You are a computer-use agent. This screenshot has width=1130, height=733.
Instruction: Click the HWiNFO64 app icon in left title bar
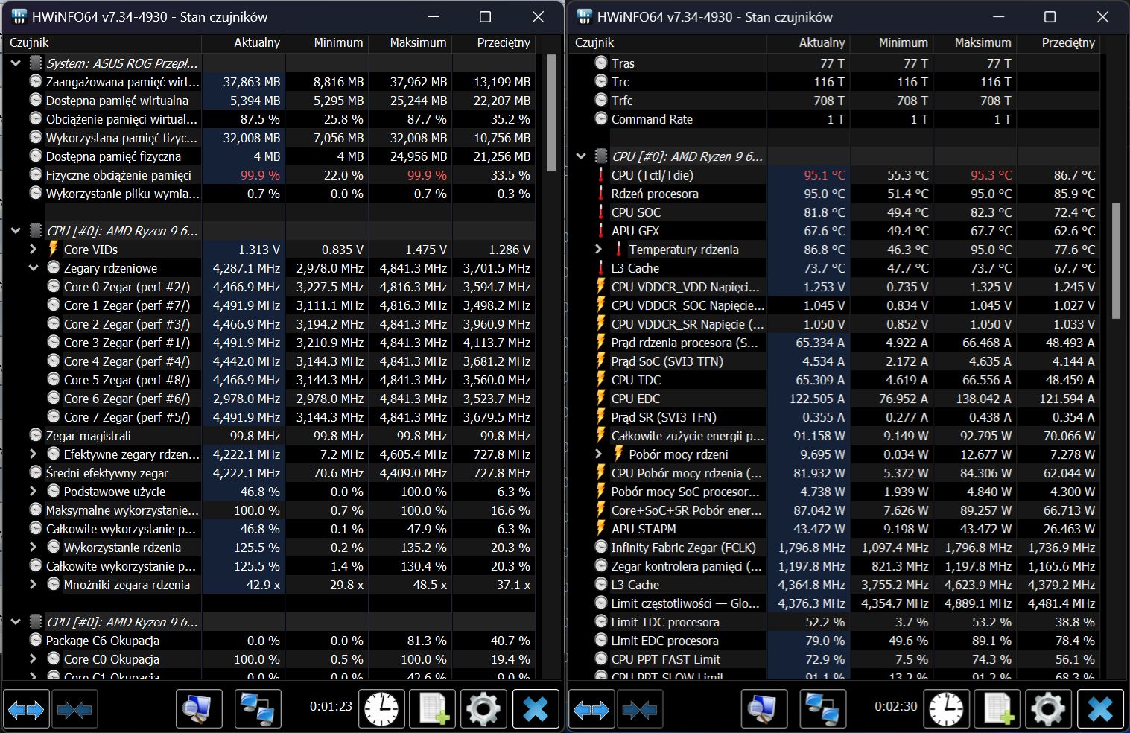point(19,16)
